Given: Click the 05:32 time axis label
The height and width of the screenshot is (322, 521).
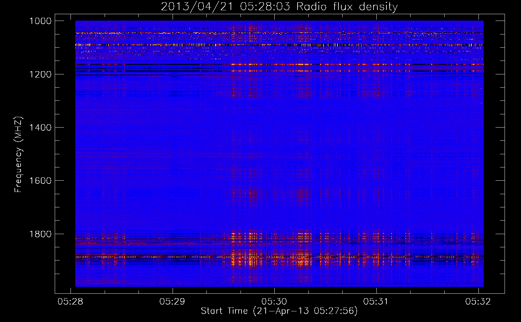Looking at the screenshot, I should 478,302.
